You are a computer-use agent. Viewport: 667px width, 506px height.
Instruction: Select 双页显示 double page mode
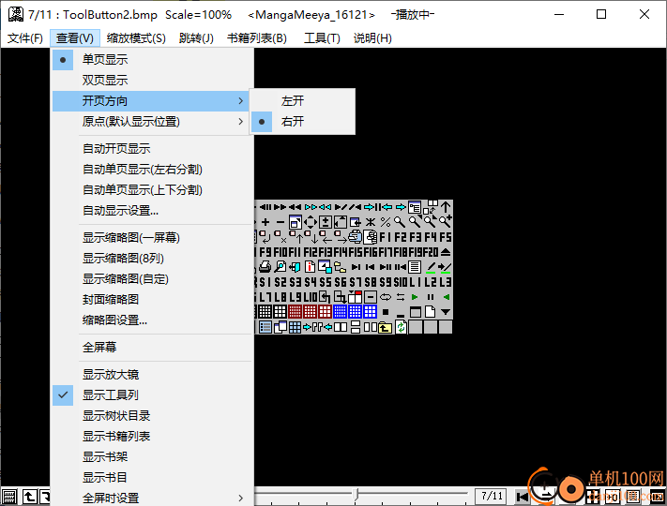coord(153,80)
